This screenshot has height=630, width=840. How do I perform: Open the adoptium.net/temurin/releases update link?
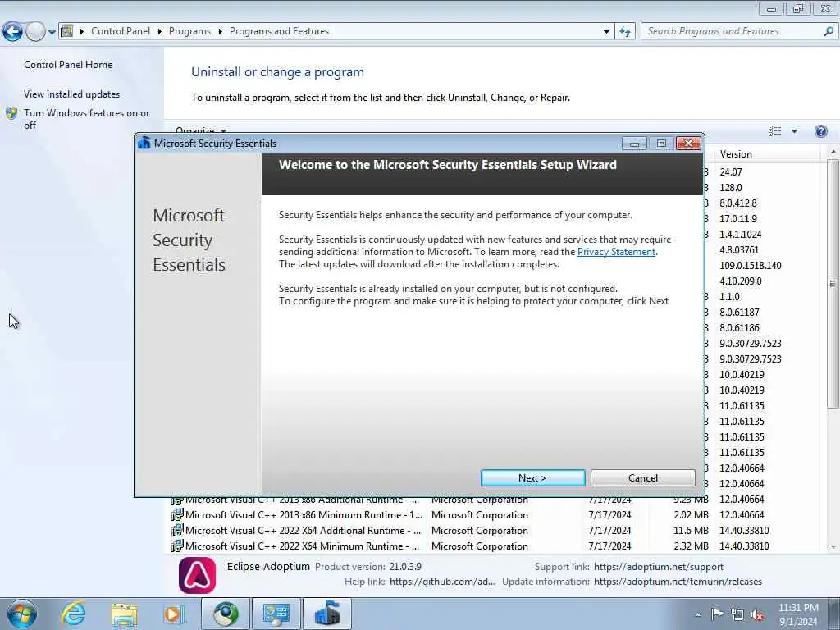(x=678, y=582)
